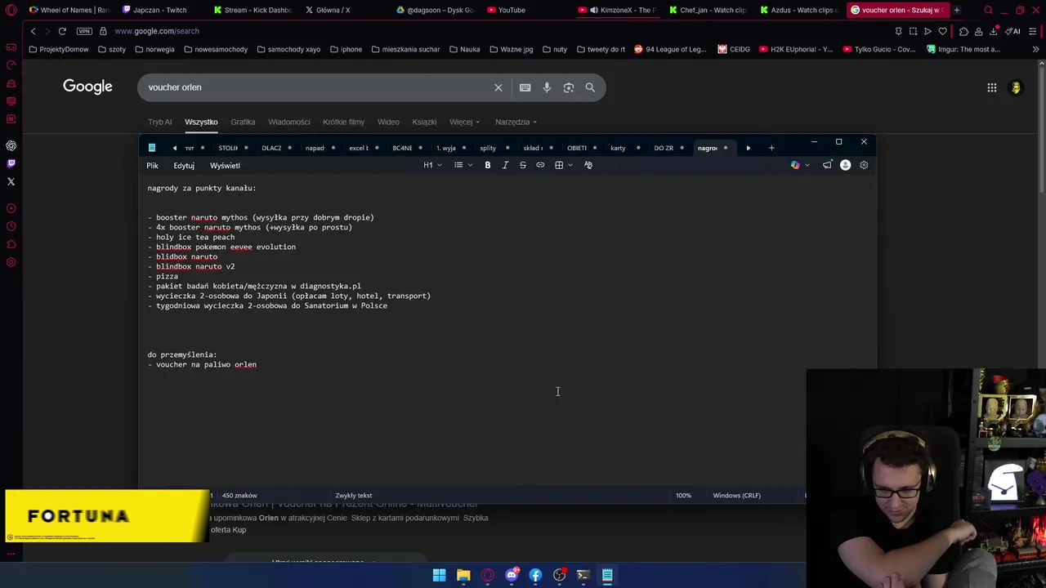Expand Narzędzia search tools dropdown

[516, 122]
